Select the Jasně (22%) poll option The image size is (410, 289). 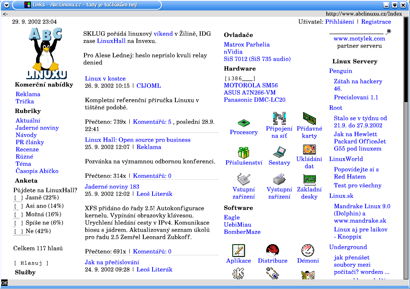[x=18, y=198]
